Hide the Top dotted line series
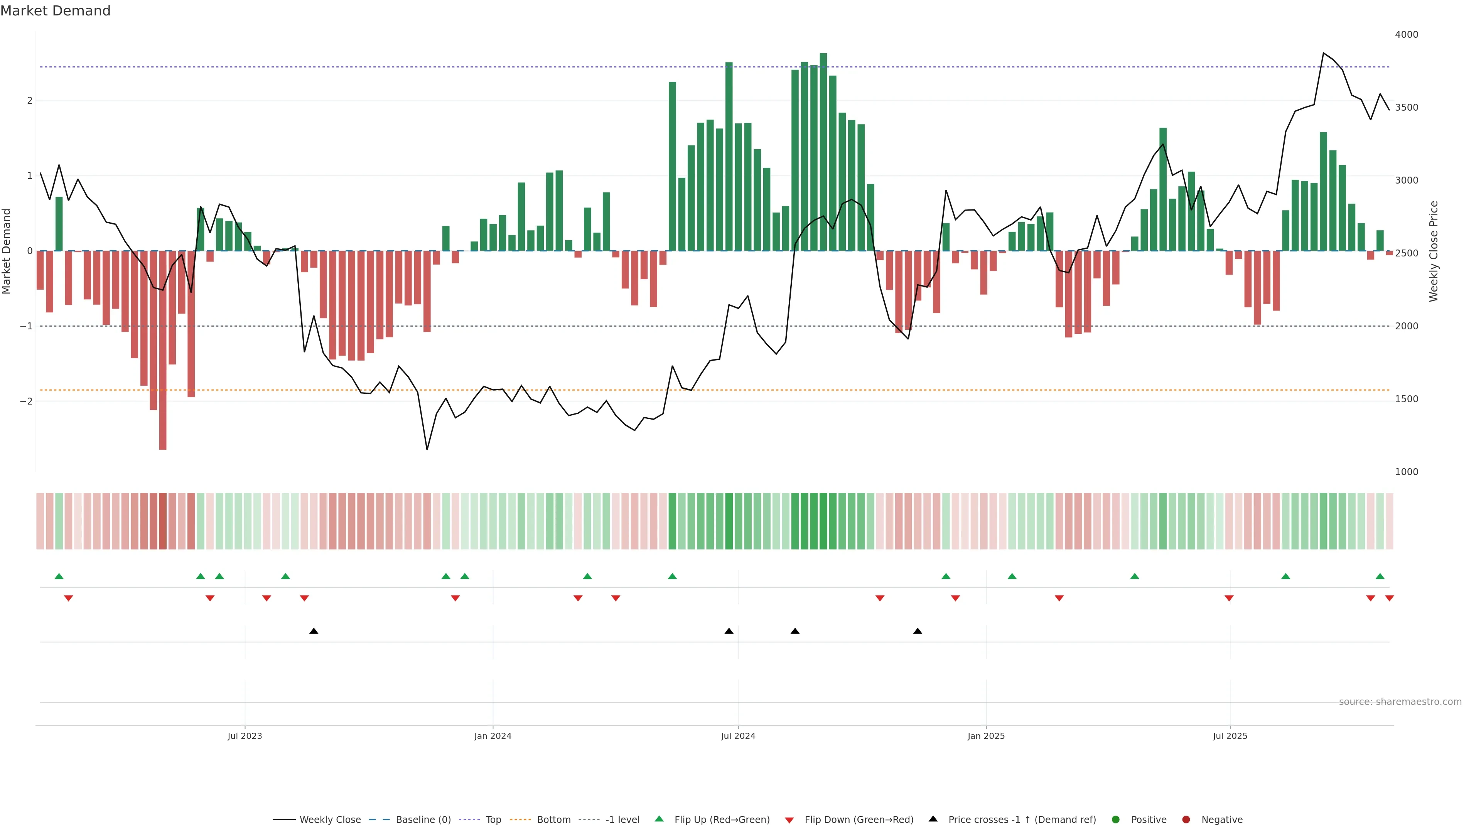The height and width of the screenshot is (833, 1481). 493,820
